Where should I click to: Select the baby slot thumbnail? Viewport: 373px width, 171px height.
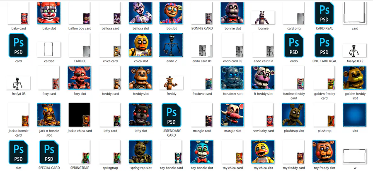click(x=49, y=13)
